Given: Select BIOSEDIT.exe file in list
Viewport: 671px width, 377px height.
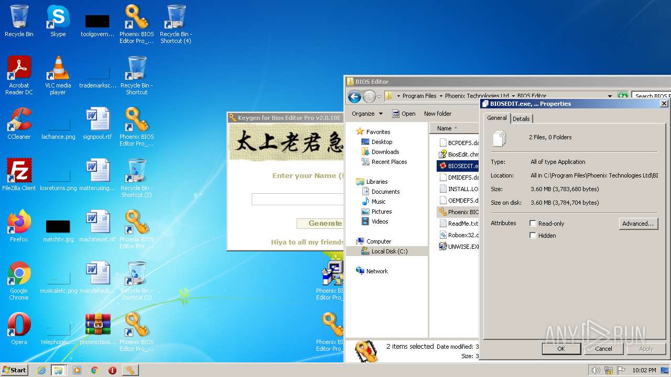Looking at the screenshot, I should click(x=459, y=166).
